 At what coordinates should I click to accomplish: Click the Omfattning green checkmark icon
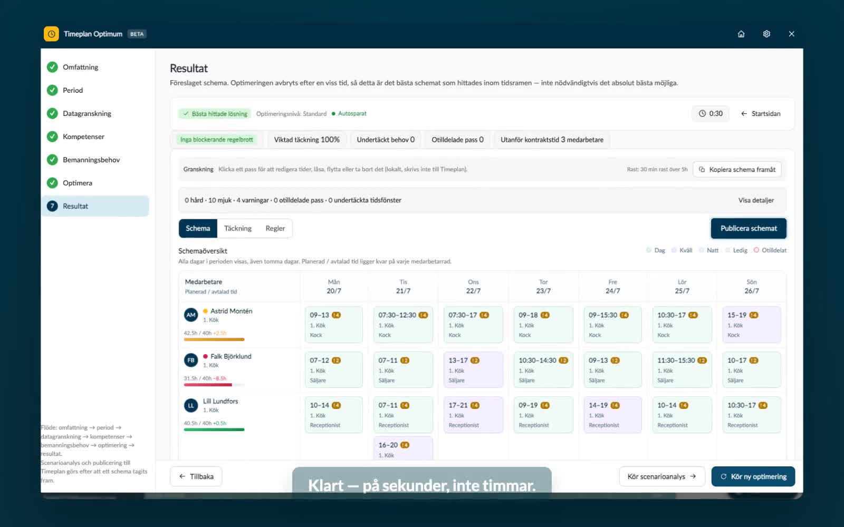click(x=52, y=67)
